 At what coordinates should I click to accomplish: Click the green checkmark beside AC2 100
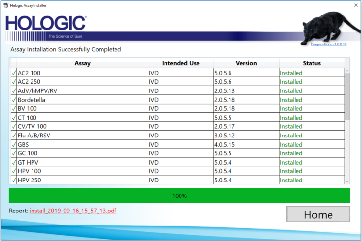tap(14, 73)
